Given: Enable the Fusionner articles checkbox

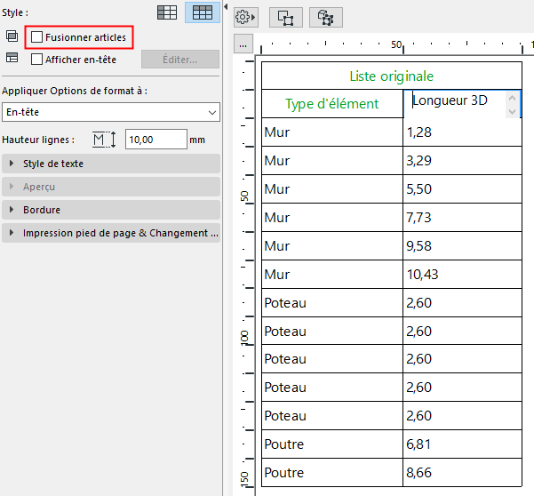Looking at the screenshot, I should point(37,37).
